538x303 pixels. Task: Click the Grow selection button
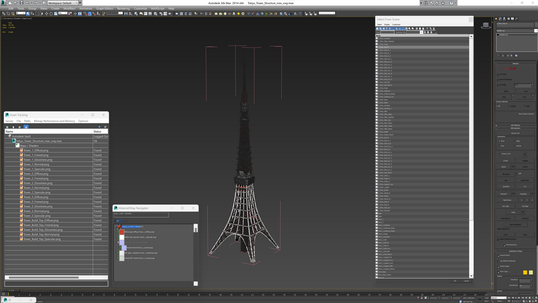(526, 91)
